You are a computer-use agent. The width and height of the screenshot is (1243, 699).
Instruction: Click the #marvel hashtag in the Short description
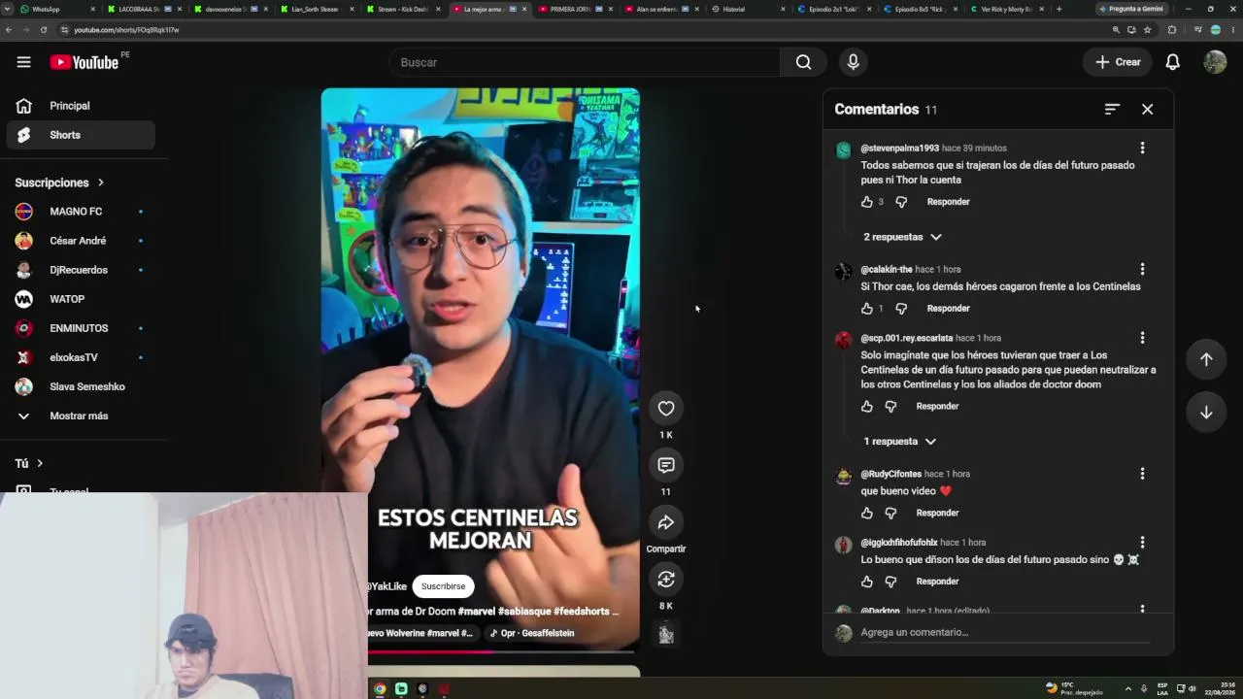click(476, 612)
